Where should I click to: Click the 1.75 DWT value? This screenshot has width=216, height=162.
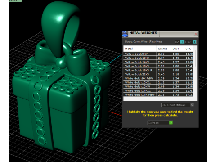tap(175, 95)
